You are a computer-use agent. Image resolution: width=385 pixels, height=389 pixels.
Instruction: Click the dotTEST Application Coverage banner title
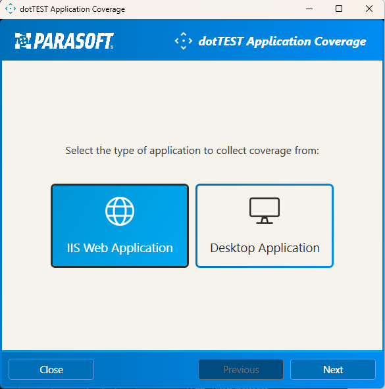(282, 41)
